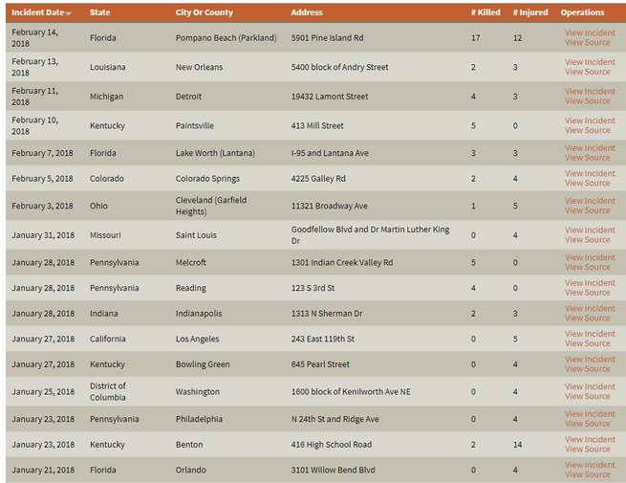The image size is (626, 483).
Task: Sort by City Or County header
Action: (x=204, y=12)
